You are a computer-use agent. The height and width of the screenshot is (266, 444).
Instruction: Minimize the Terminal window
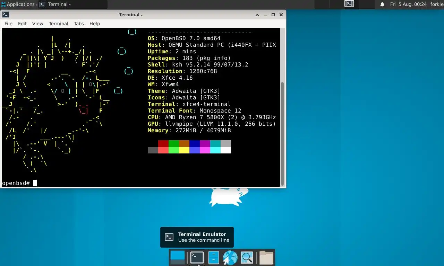[x=265, y=15]
